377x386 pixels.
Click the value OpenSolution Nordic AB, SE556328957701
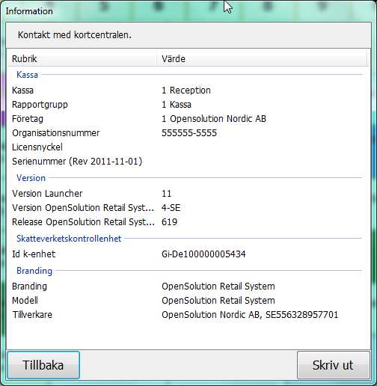pos(250,315)
